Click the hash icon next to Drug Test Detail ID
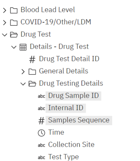Image resolution: width=140 pixels, height=161 pixels. coord(32,59)
